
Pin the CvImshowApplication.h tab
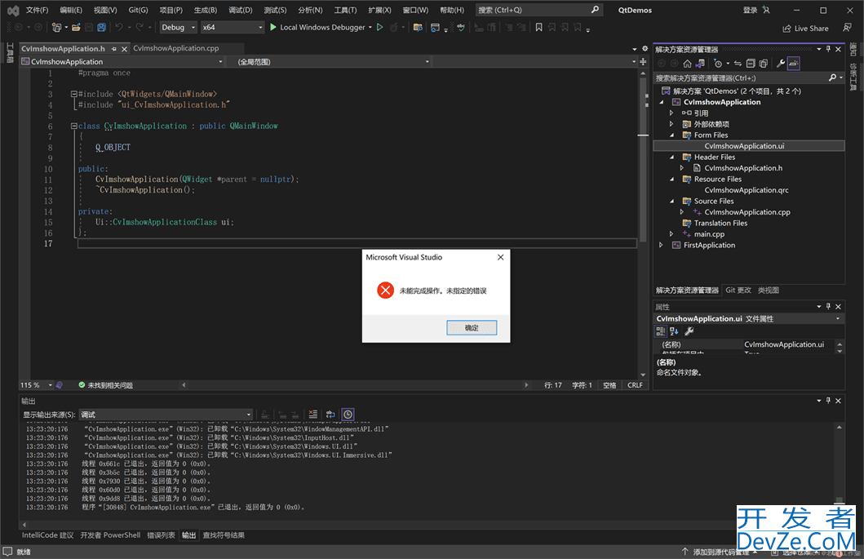(x=114, y=49)
